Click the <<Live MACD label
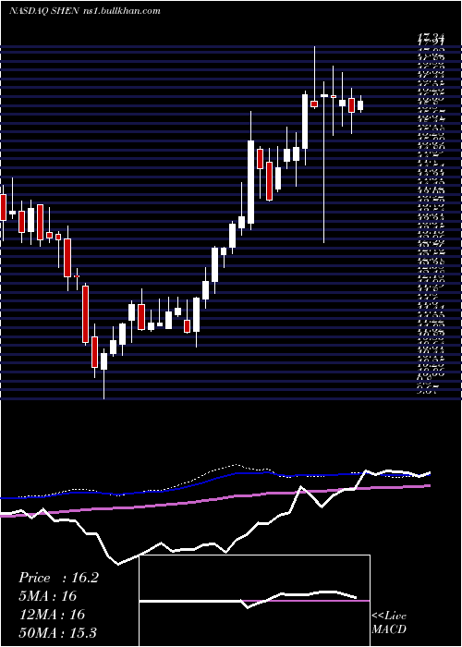 (x=389, y=623)
